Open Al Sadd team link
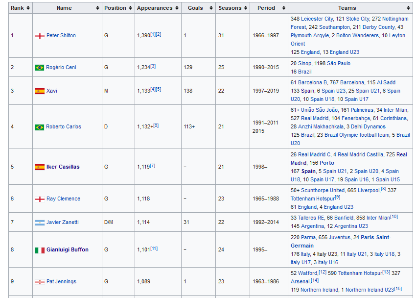 [x=386, y=83]
